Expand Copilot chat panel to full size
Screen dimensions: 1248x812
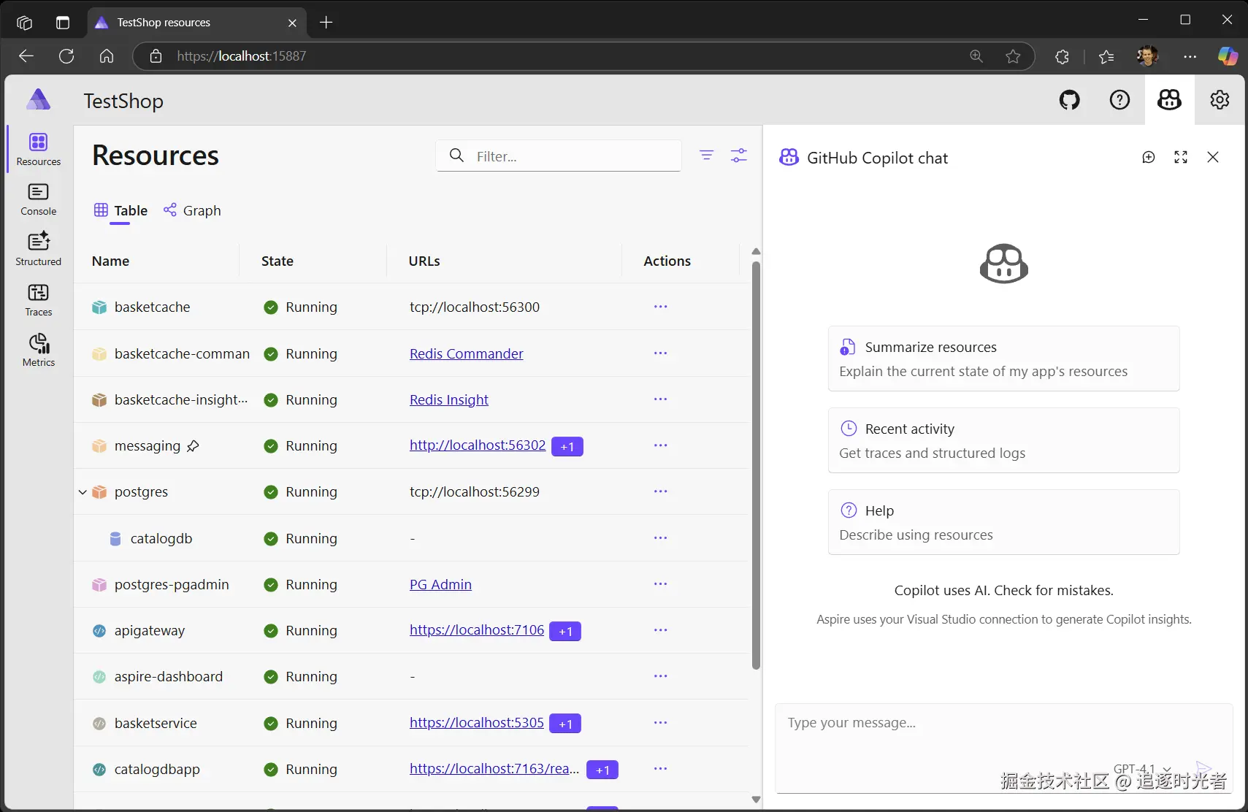(x=1181, y=158)
